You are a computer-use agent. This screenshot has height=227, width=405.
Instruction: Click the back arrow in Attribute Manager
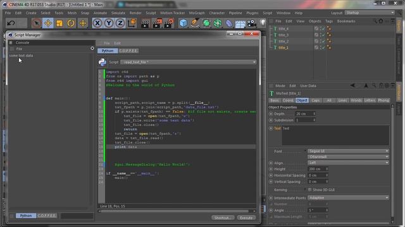(x=352, y=86)
